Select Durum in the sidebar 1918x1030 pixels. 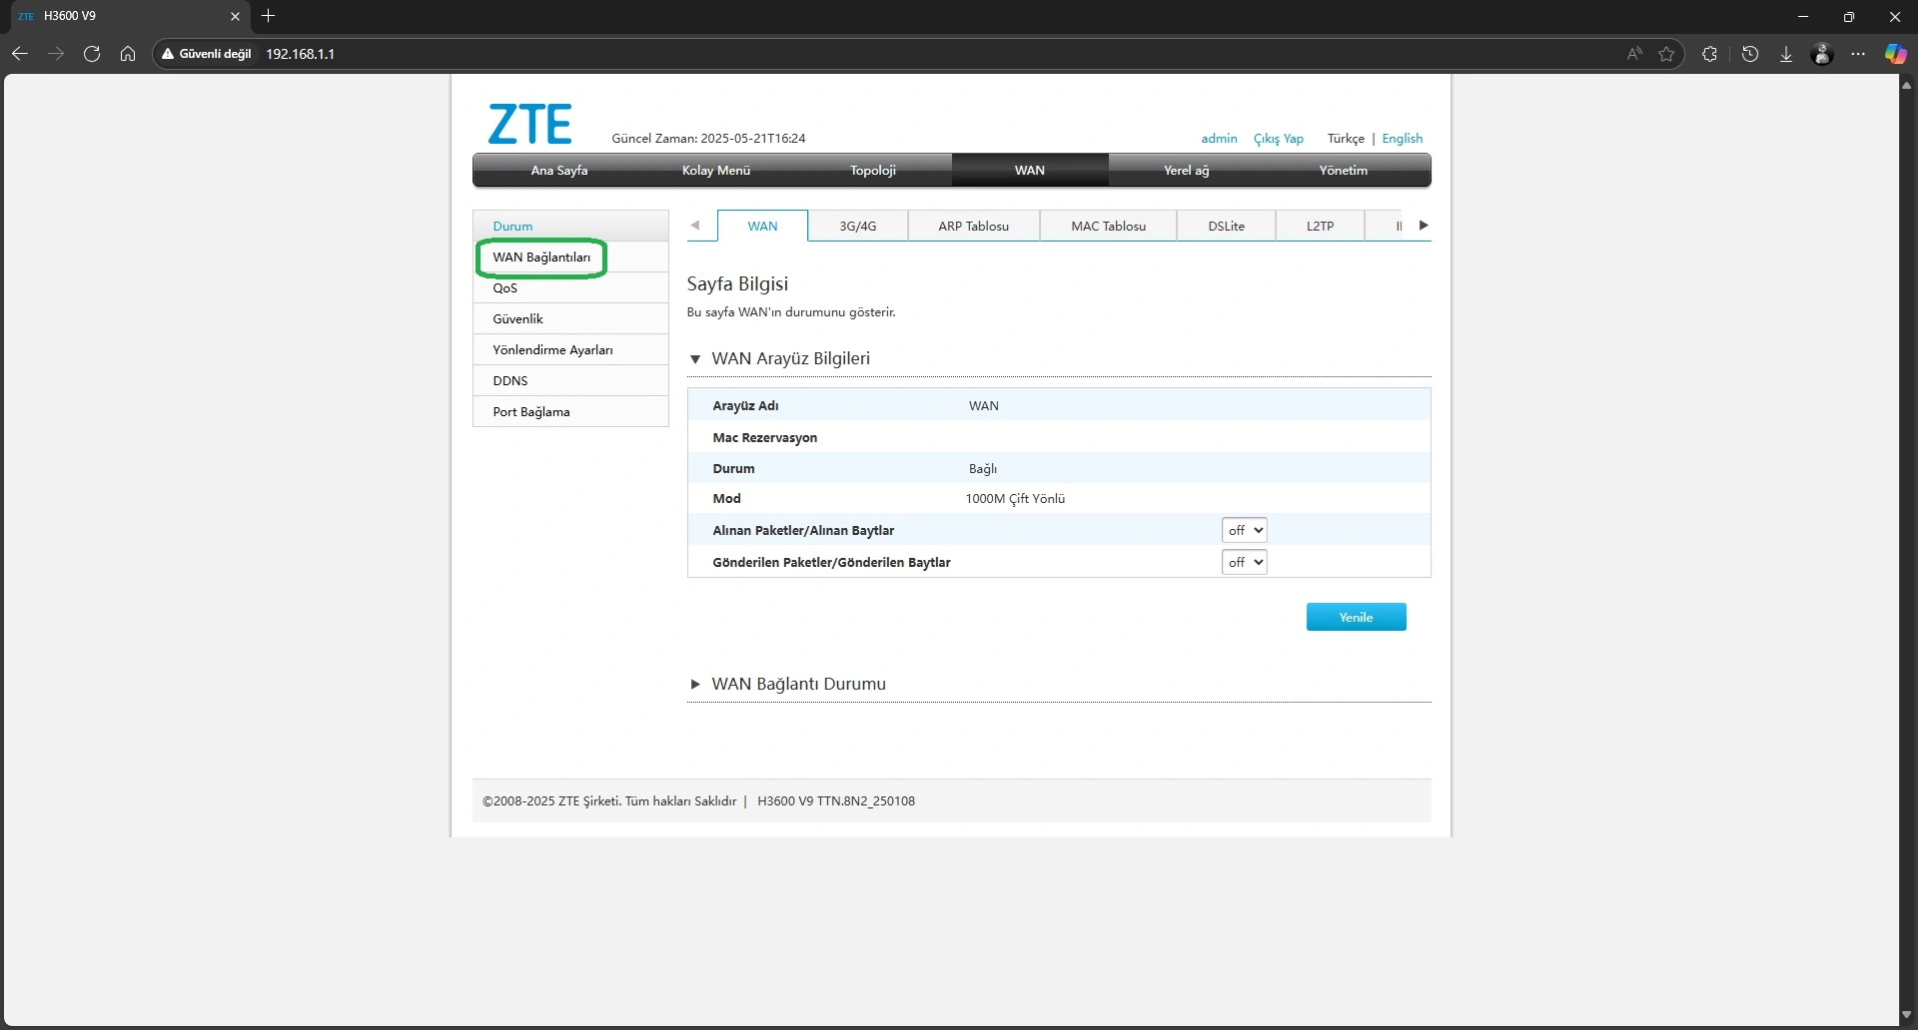click(x=570, y=227)
